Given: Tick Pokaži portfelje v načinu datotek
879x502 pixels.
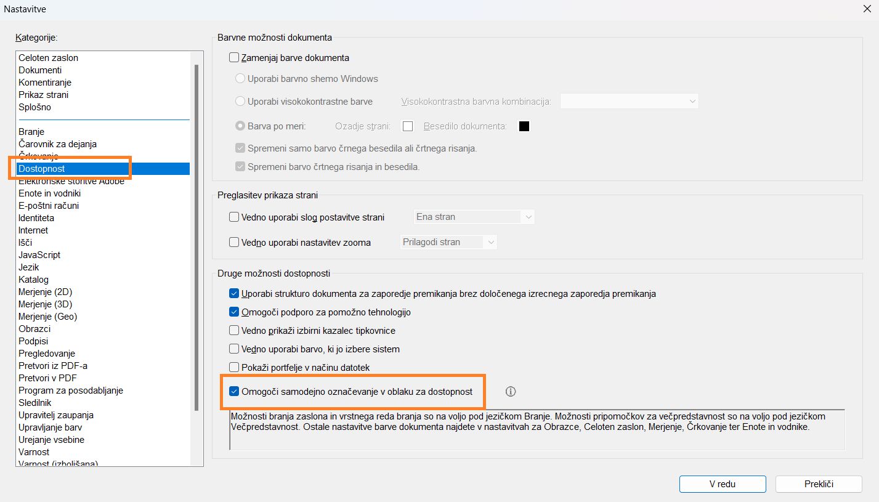Looking at the screenshot, I should pos(234,368).
